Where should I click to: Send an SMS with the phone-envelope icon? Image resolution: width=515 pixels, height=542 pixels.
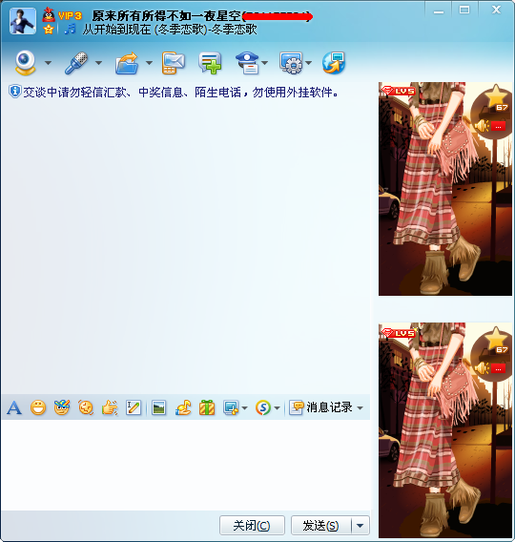(x=173, y=63)
